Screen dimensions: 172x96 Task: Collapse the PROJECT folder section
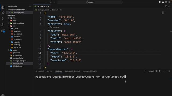click(12, 15)
